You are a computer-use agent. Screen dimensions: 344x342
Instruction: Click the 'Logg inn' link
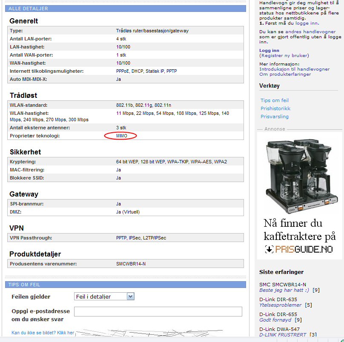coord(269,51)
